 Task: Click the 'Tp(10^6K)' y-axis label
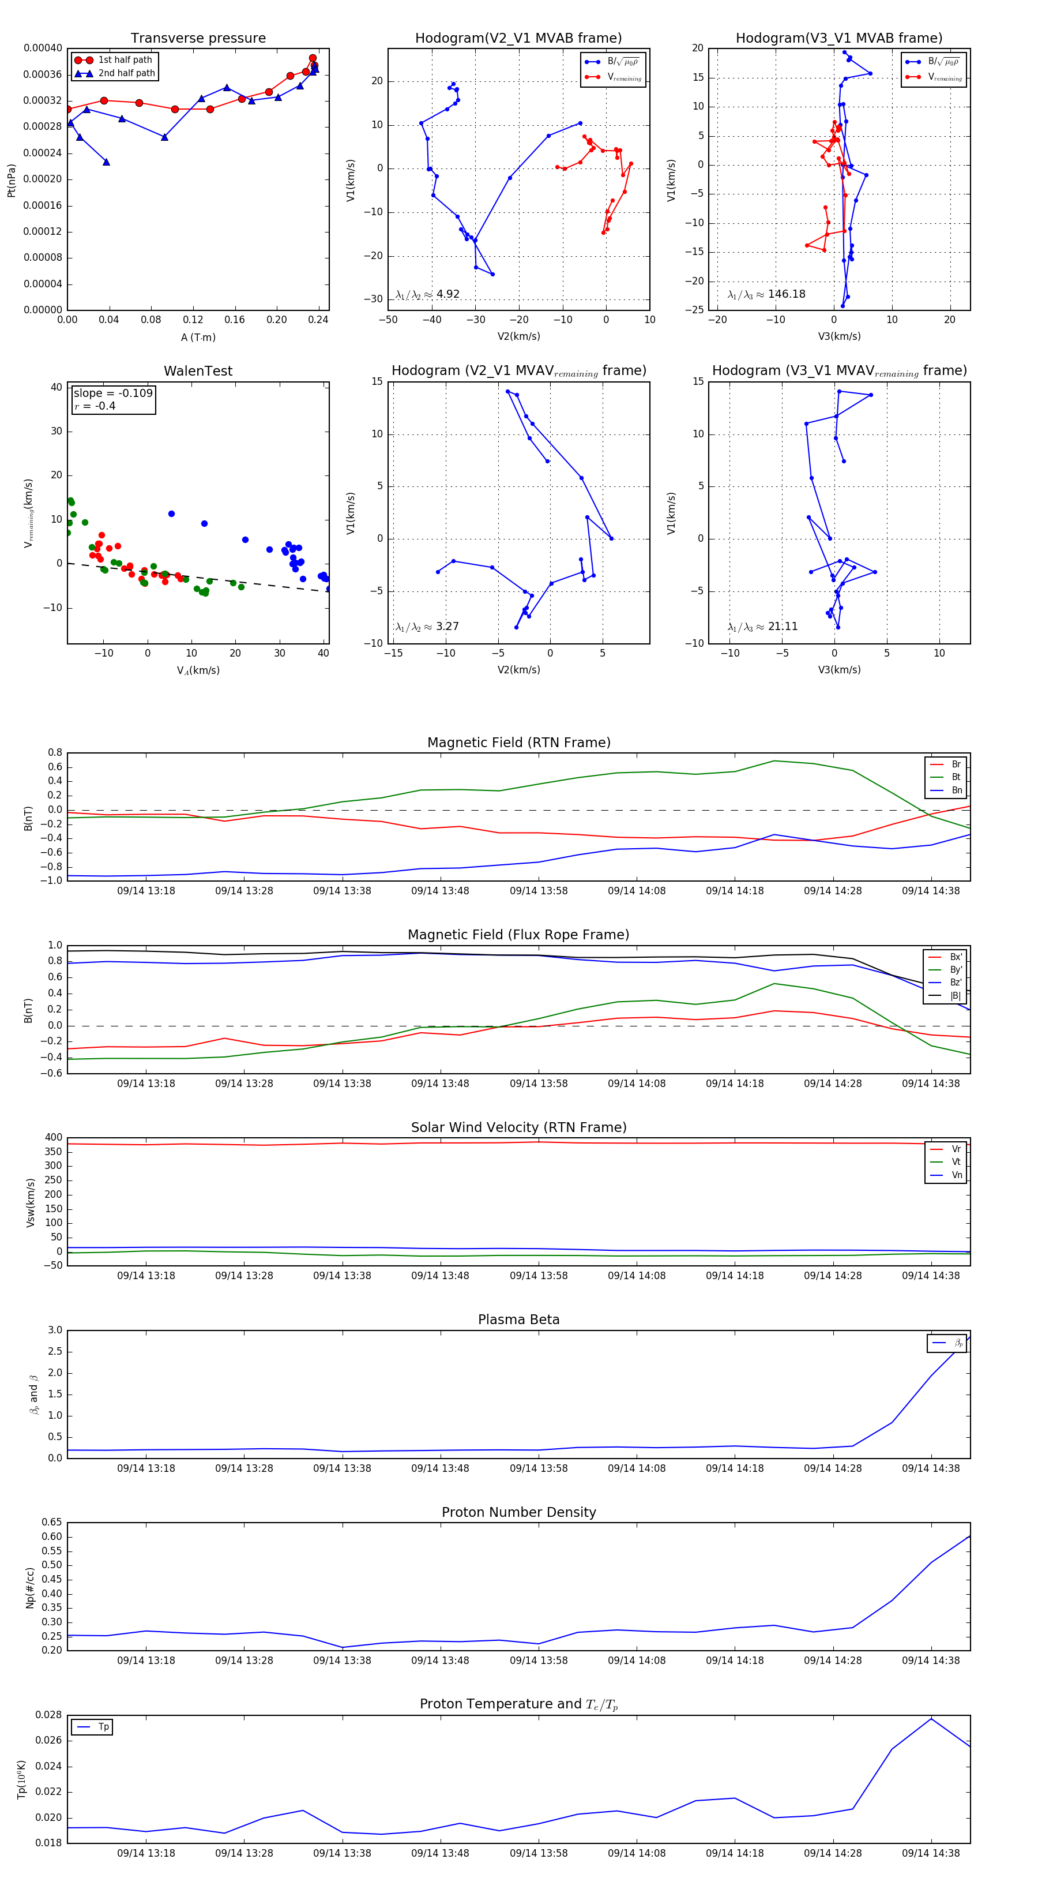pyautogui.click(x=21, y=1780)
